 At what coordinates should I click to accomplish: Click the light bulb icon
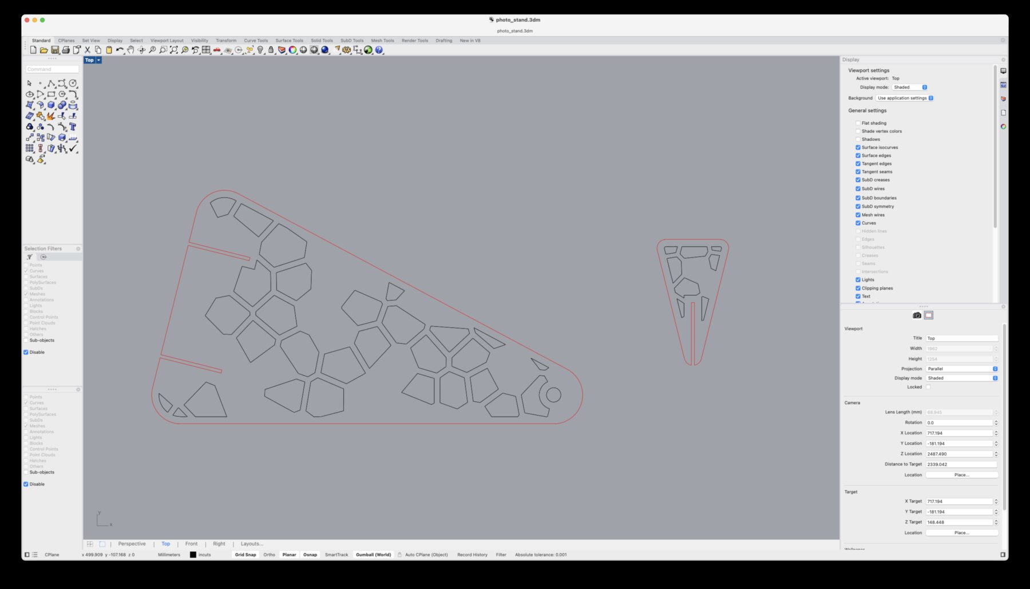click(260, 50)
